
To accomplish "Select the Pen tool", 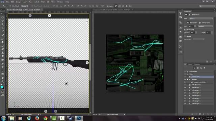I will pyautogui.click(x=2, y=64).
